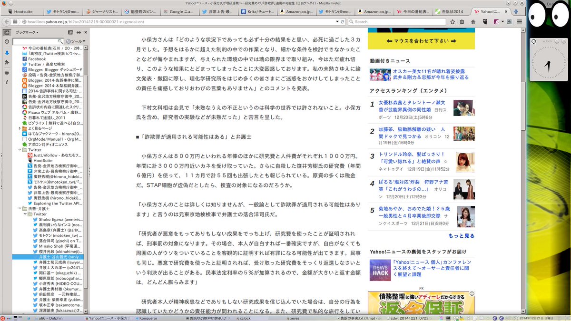Close the active Yahoo!ニュース tab
The image size is (571, 321).
point(506,11)
